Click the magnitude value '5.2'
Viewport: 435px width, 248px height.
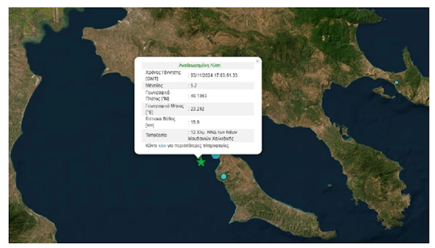coord(194,86)
